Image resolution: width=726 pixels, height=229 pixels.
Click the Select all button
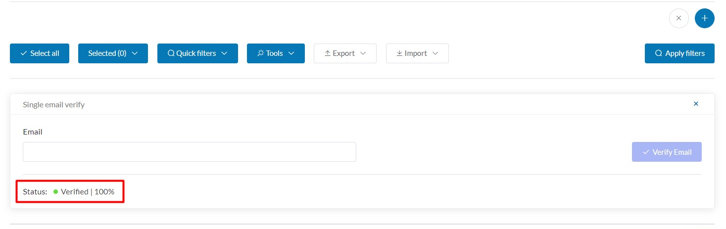pyautogui.click(x=40, y=53)
